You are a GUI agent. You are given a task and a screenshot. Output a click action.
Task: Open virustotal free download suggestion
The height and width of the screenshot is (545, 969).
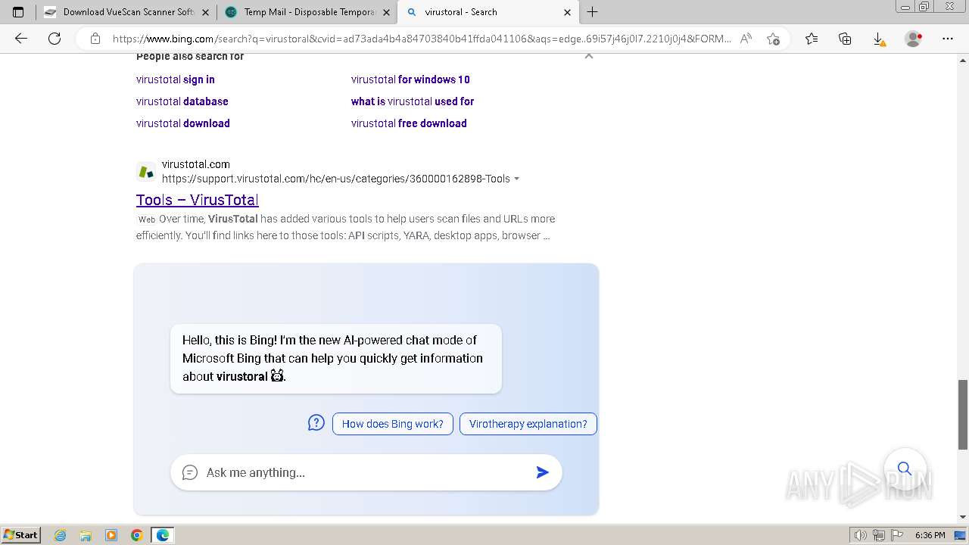[x=409, y=123]
